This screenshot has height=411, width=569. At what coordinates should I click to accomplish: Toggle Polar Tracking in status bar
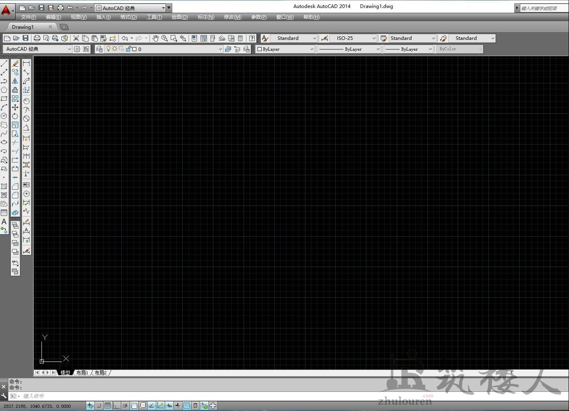[x=125, y=406]
